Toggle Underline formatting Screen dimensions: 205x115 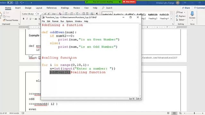[30, 19]
